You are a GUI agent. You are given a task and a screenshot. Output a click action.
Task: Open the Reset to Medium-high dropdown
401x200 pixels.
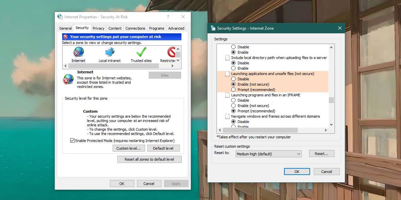pos(268,154)
